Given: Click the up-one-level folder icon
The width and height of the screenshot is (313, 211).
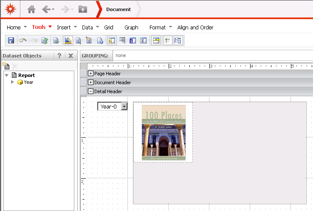Looking at the screenshot, I should click(83, 9).
